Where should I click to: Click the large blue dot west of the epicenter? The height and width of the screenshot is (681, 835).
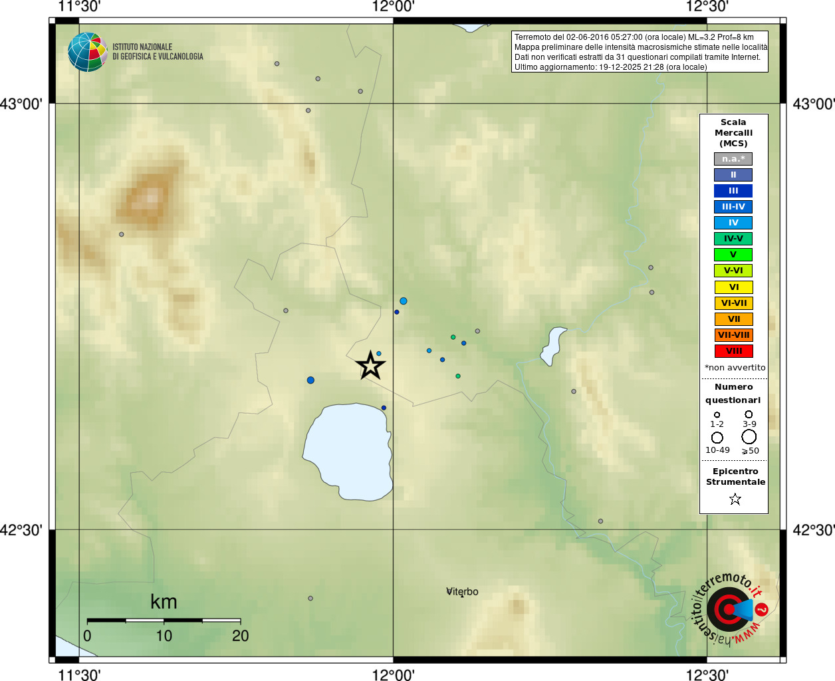310,380
